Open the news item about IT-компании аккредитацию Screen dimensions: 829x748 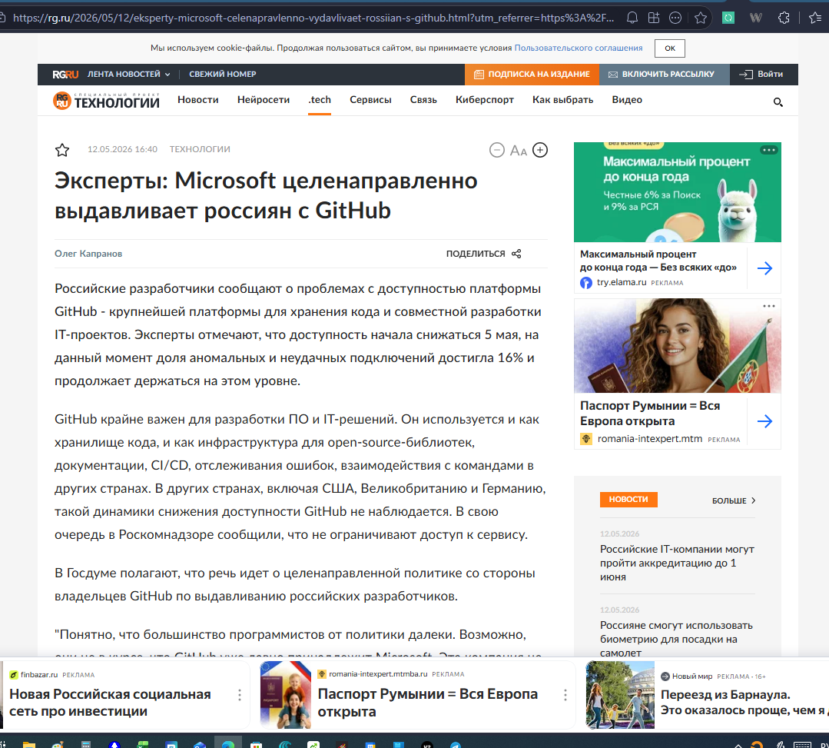pos(678,563)
